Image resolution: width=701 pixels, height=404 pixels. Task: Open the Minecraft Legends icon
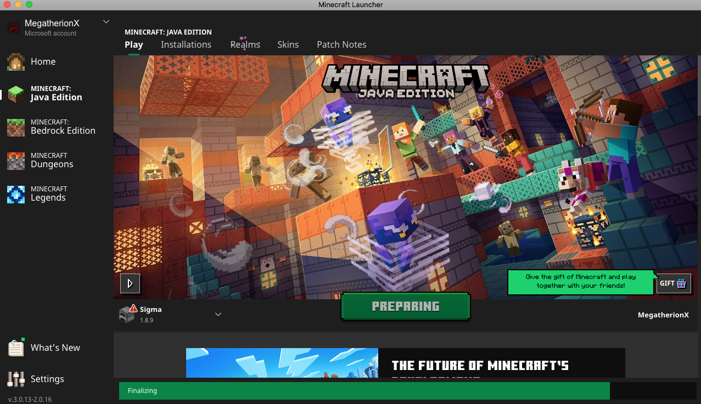[x=15, y=194]
